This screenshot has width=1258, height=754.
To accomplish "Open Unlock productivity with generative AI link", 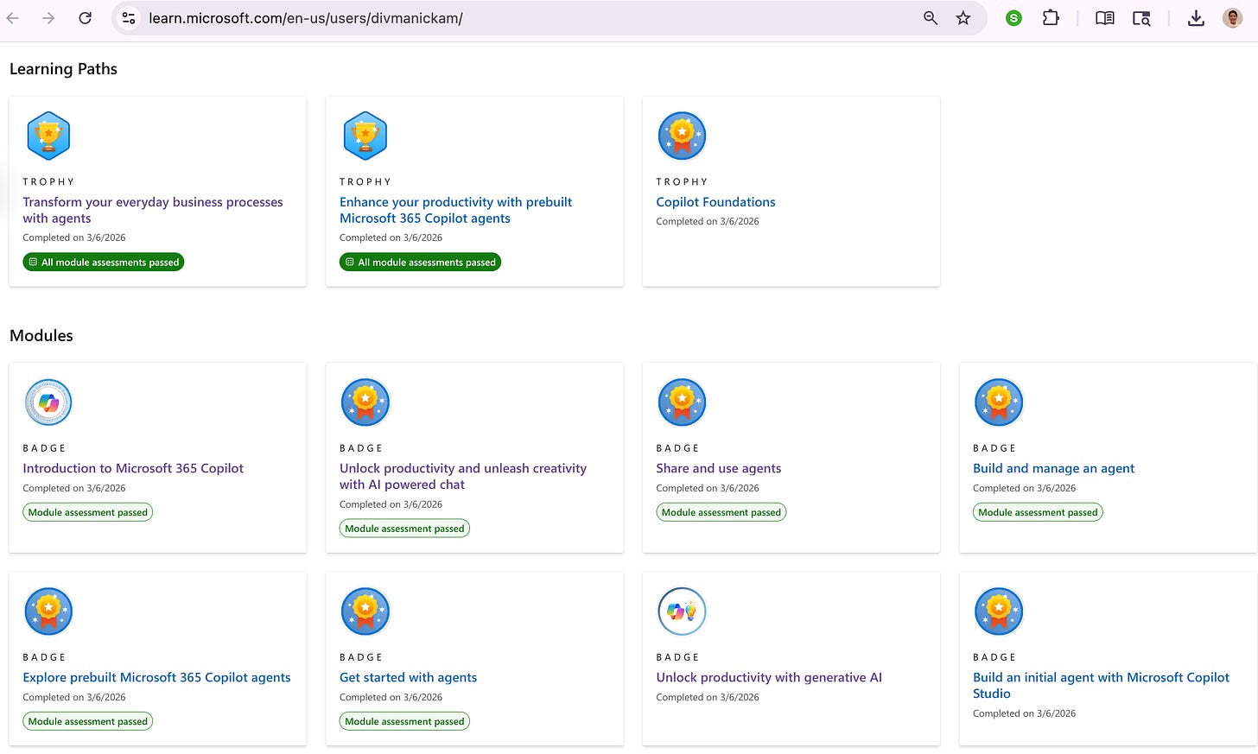I will point(769,677).
